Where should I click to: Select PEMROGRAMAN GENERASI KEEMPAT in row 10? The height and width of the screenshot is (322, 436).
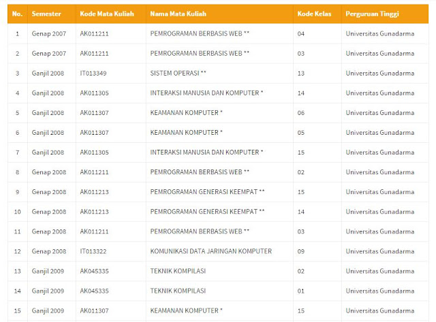[x=204, y=212]
